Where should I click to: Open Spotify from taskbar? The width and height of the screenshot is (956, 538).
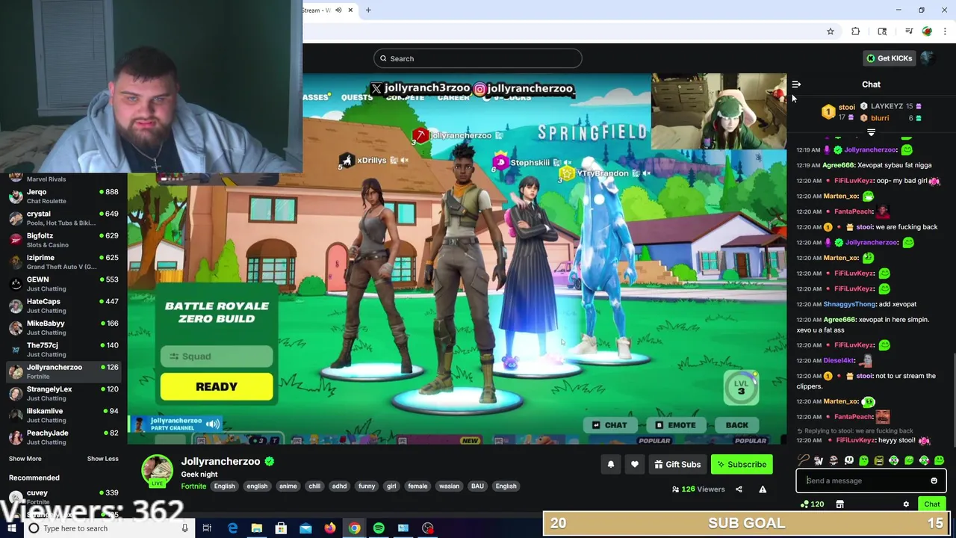(379, 528)
